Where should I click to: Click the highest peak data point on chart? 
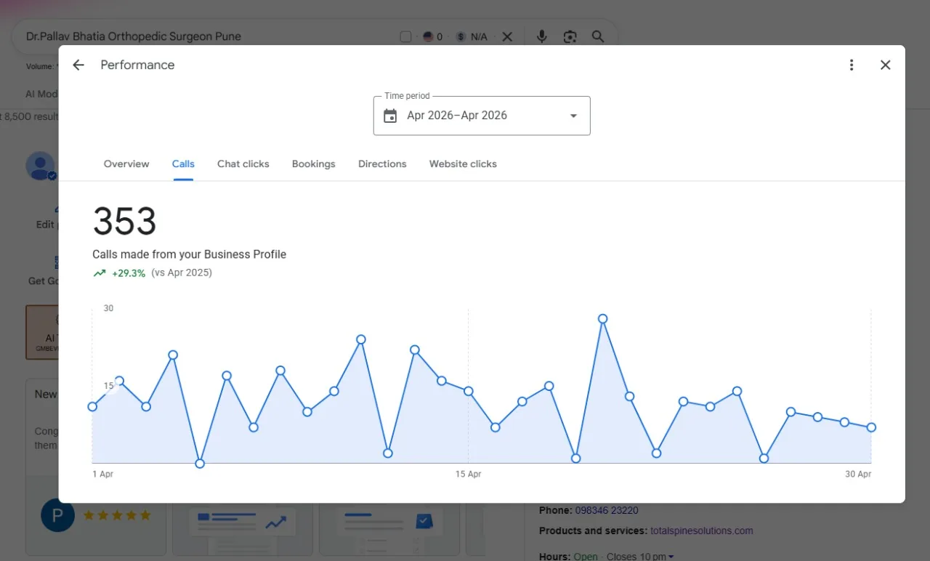coord(602,318)
